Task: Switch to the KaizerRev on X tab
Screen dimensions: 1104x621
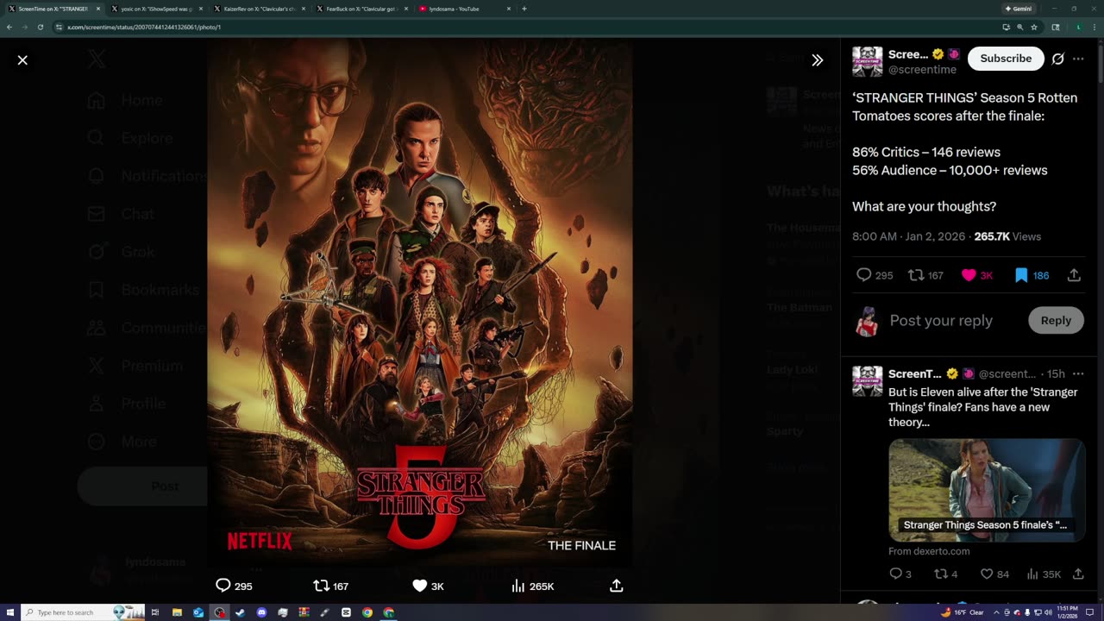Action: [x=260, y=9]
